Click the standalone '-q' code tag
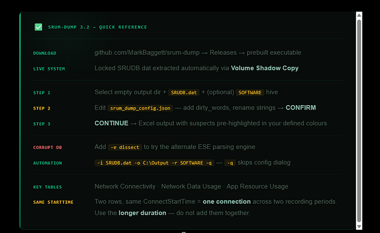Screen dimensions: 380x233 click(230, 163)
